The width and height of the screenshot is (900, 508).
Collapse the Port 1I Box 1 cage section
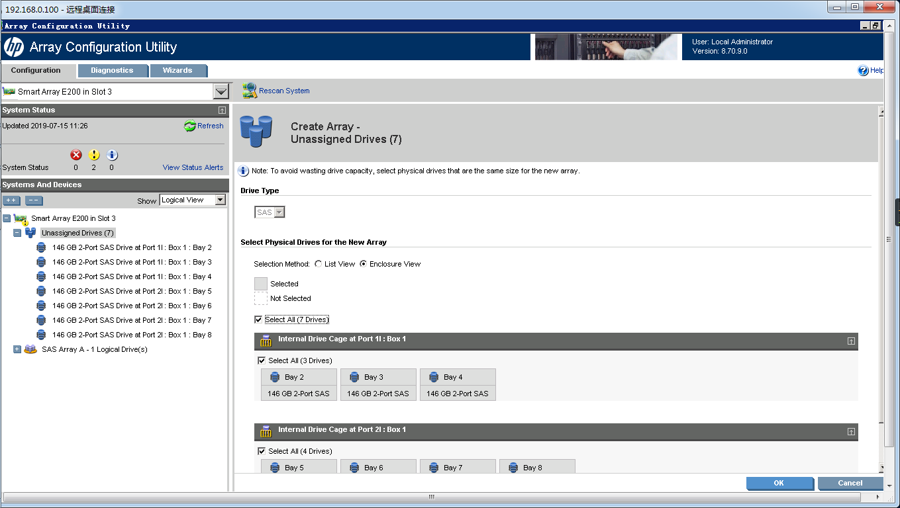point(851,341)
